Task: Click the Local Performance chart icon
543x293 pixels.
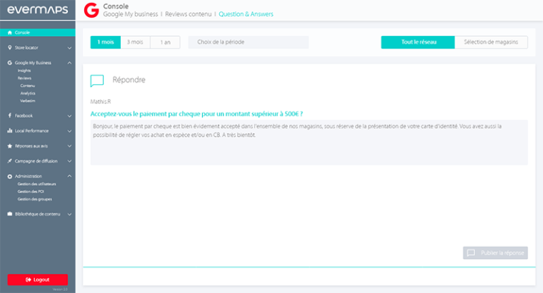Action: point(10,131)
